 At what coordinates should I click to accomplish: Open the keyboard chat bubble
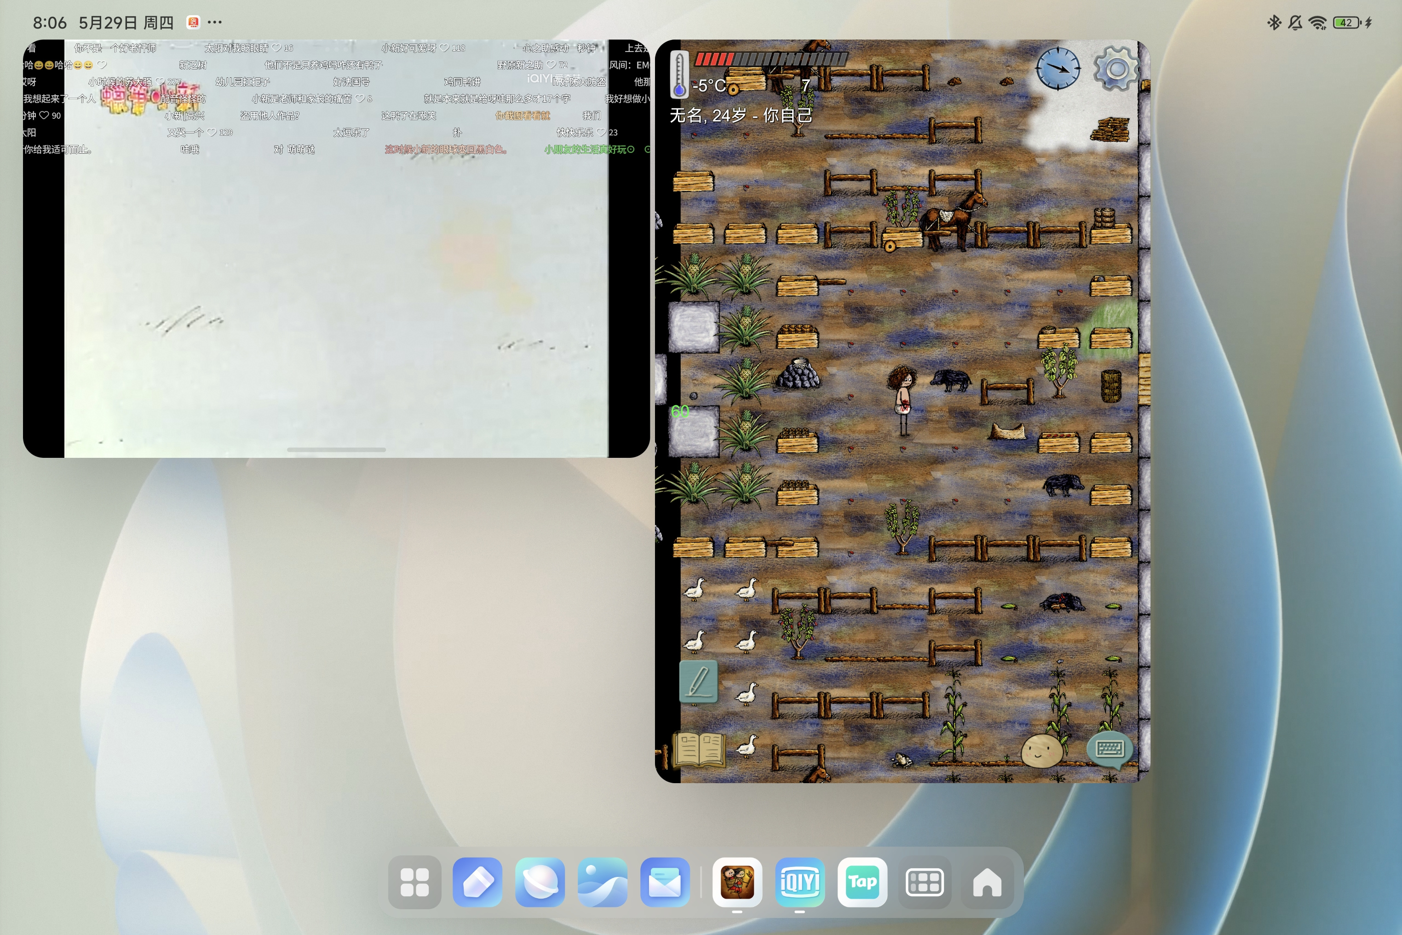[1109, 750]
